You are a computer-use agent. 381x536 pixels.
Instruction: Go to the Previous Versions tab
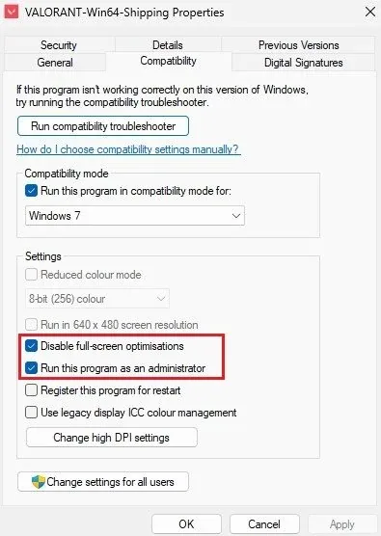[299, 45]
